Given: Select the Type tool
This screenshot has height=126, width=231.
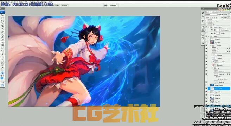Looking at the screenshot, I should [2, 57].
